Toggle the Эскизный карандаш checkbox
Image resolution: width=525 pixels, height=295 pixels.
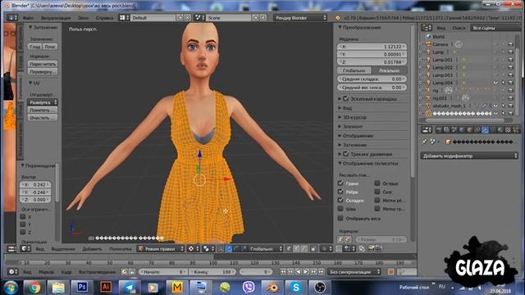pyautogui.click(x=346, y=98)
